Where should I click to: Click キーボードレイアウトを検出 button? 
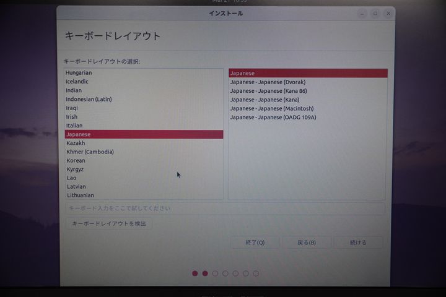pyautogui.click(x=109, y=223)
